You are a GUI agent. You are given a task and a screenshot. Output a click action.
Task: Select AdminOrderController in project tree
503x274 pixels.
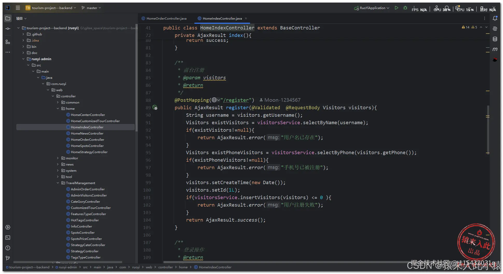click(x=88, y=189)
